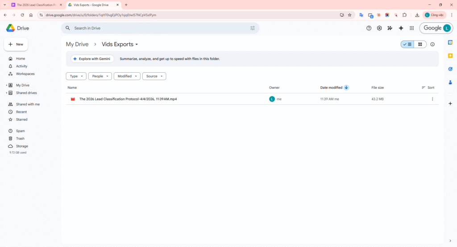This screenshot has width=457, height=247.
Task: Click the Gemini sparkle icon in header
Action: 401,28
